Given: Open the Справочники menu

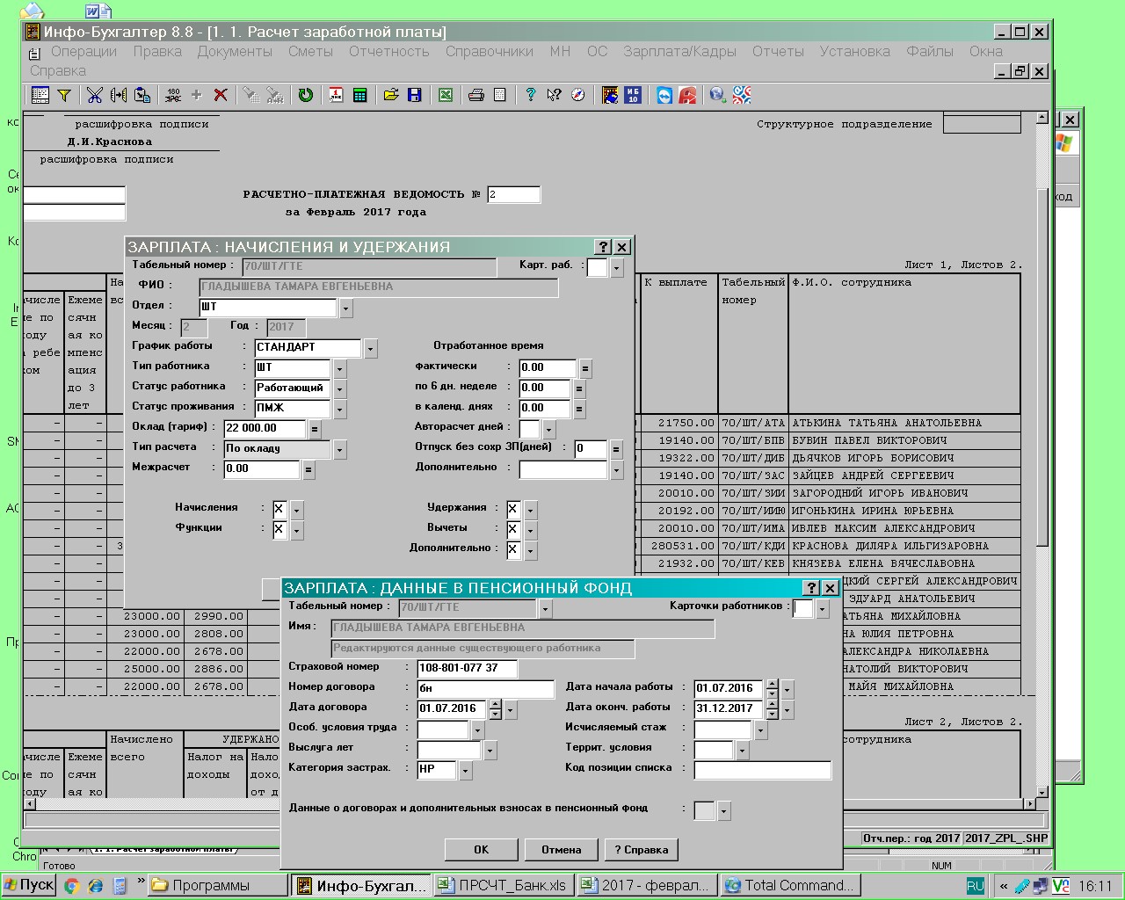Looking at the screenshot, I should point(489,51).
